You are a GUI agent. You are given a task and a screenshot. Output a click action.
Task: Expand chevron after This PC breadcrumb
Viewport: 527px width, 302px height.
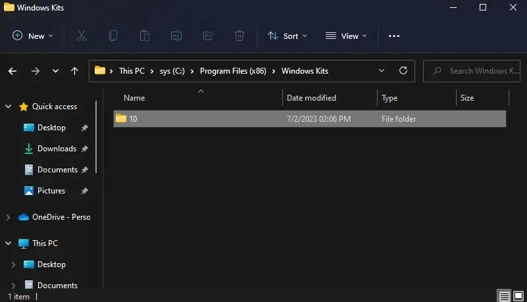click(152, 71)
